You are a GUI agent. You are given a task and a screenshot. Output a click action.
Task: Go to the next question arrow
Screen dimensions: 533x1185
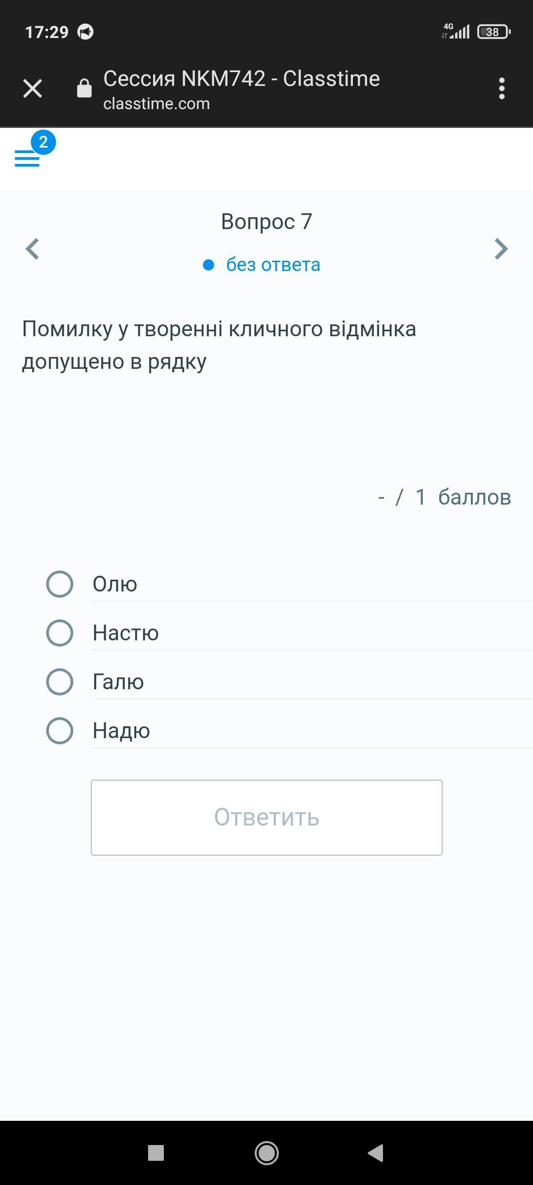click(501, 249)
